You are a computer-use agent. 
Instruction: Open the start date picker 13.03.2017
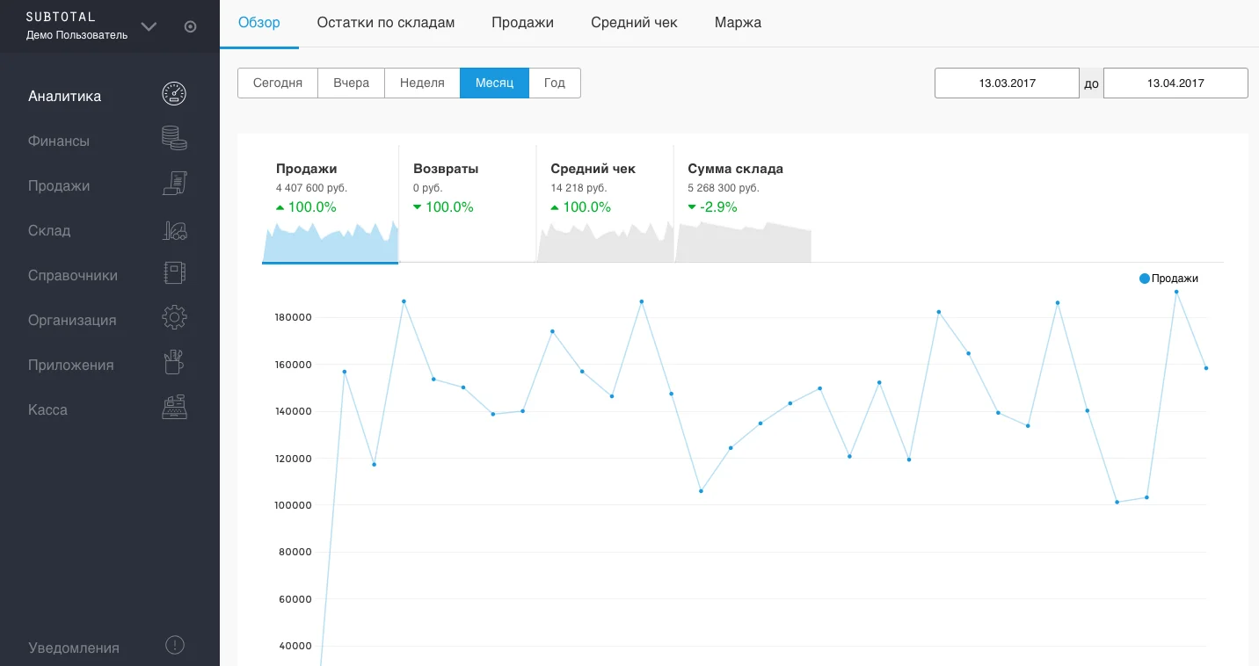[1007, 83]
